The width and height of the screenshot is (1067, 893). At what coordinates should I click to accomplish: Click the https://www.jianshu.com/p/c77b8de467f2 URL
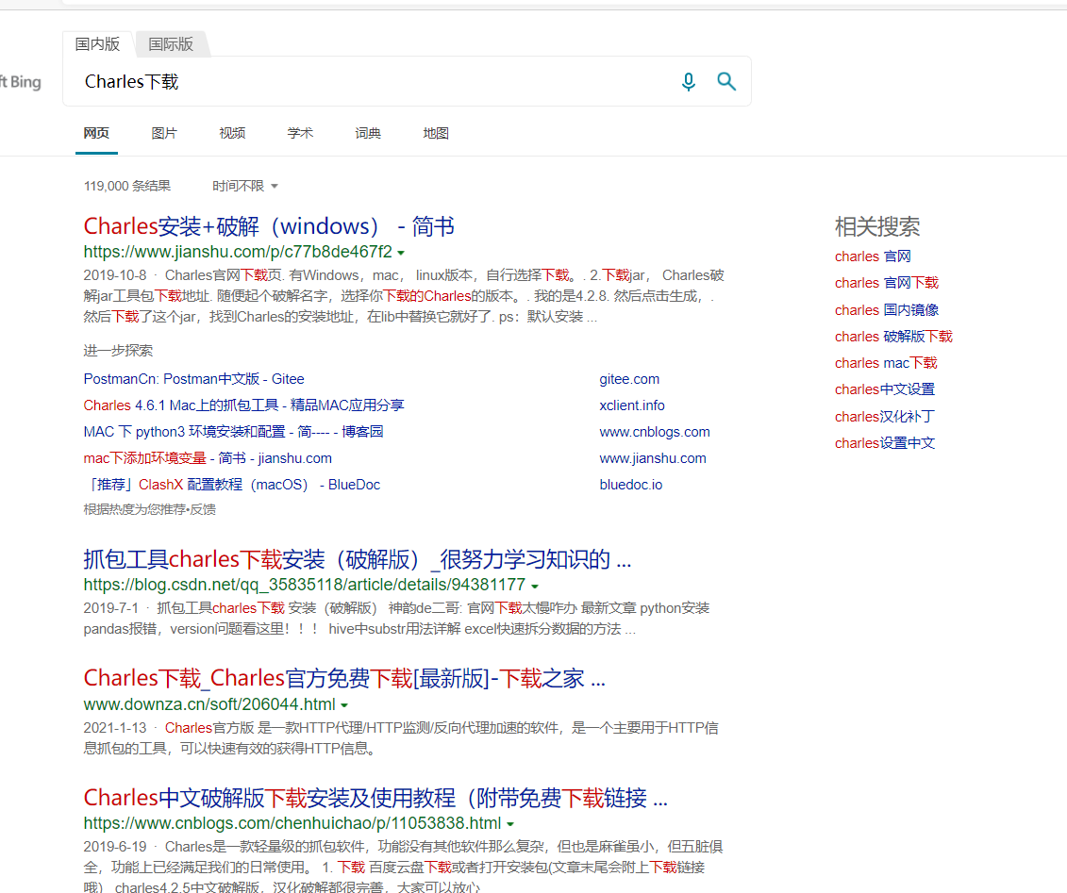[x=238, y=252]
